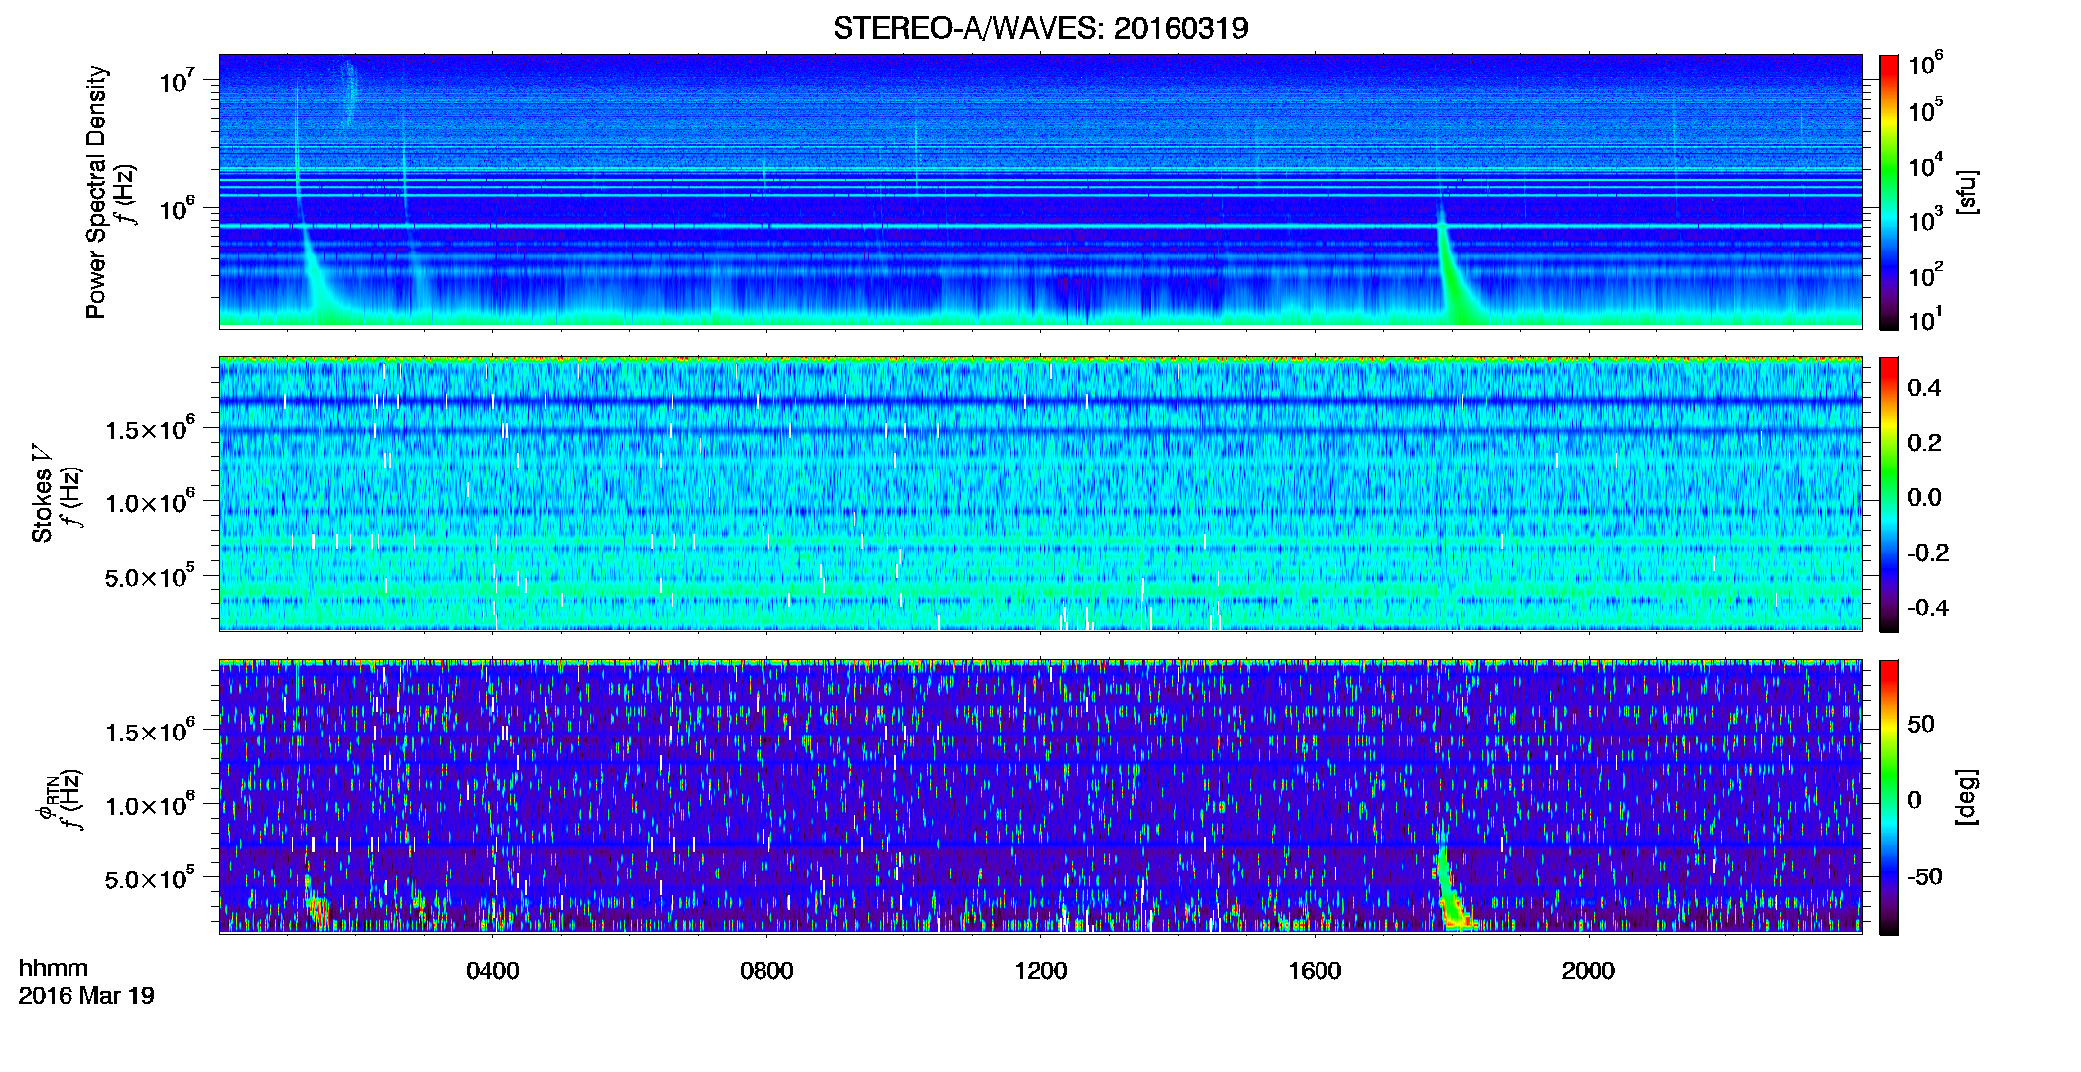Click the plot title STEREO-A/WAVES: 20160319
This screenshot has width=2081, height=1072.
1040,28
